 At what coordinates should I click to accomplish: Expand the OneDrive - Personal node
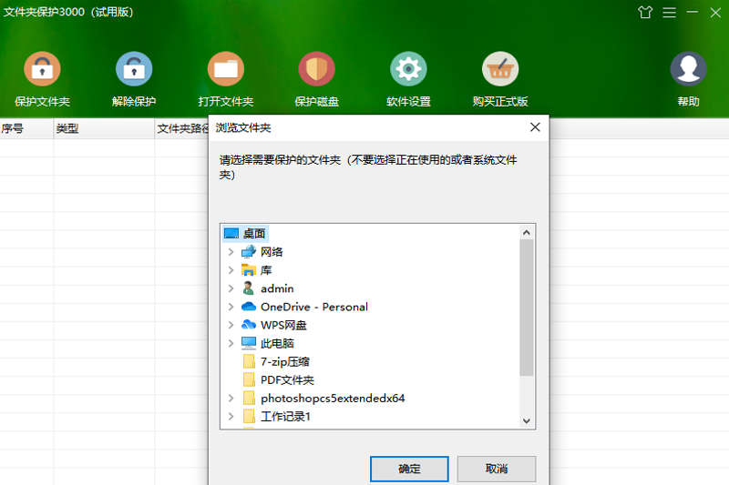231,307
